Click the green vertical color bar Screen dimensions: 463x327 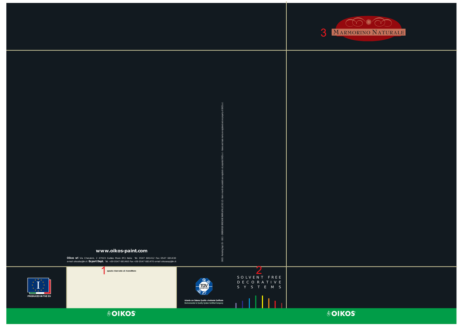pyautogui.click(x=256, y=302)
